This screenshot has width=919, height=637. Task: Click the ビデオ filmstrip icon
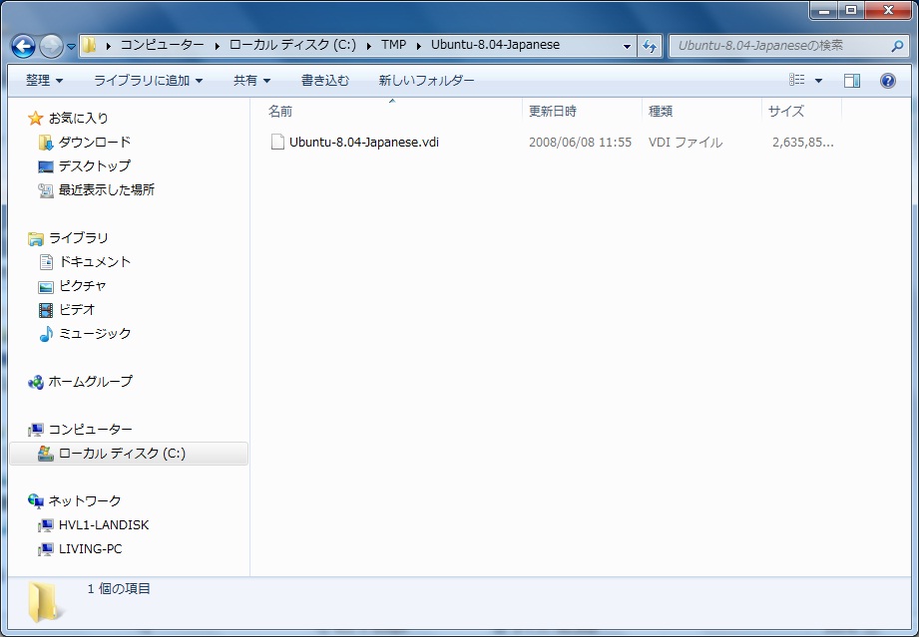(45, 310)
